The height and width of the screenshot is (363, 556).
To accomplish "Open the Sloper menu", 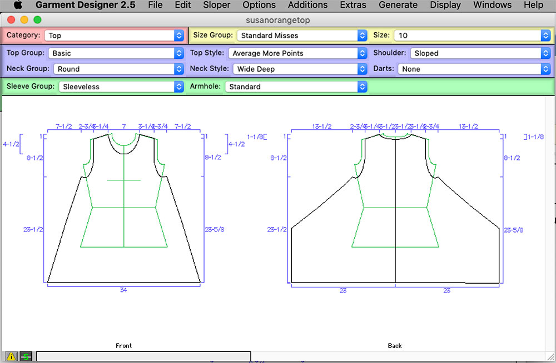I will [216, 5].
